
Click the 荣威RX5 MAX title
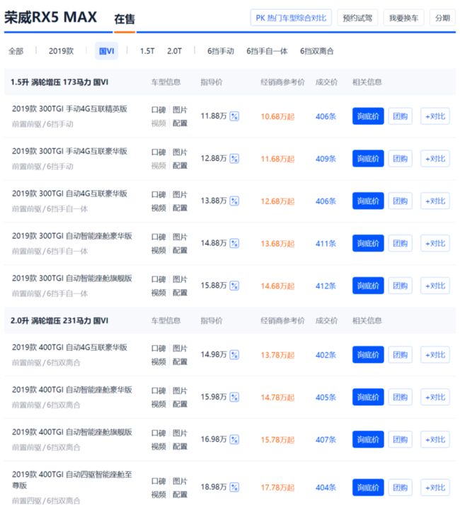51,17
